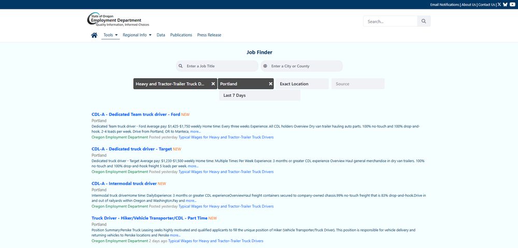Remove the Portland location filter
518x248 pixels.
[270, 84]
